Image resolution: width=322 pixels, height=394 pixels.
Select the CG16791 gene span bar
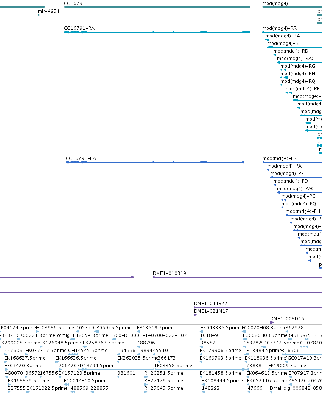[x=157, y=7]
